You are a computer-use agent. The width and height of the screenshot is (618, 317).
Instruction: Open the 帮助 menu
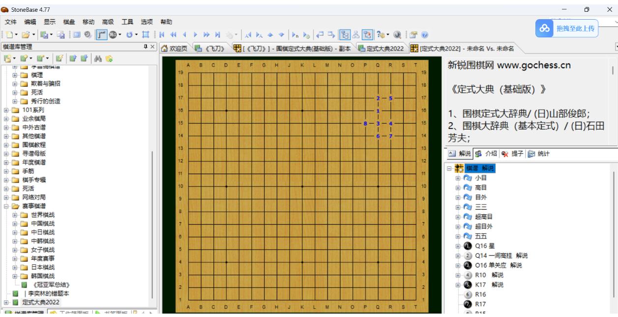coord(167,22)
